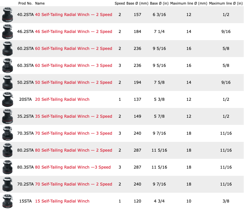The width and height of the screenshot is (244, 210).
Task: Click the 80.2STA winch thumbnail
Action: click(x=7, y=151)
